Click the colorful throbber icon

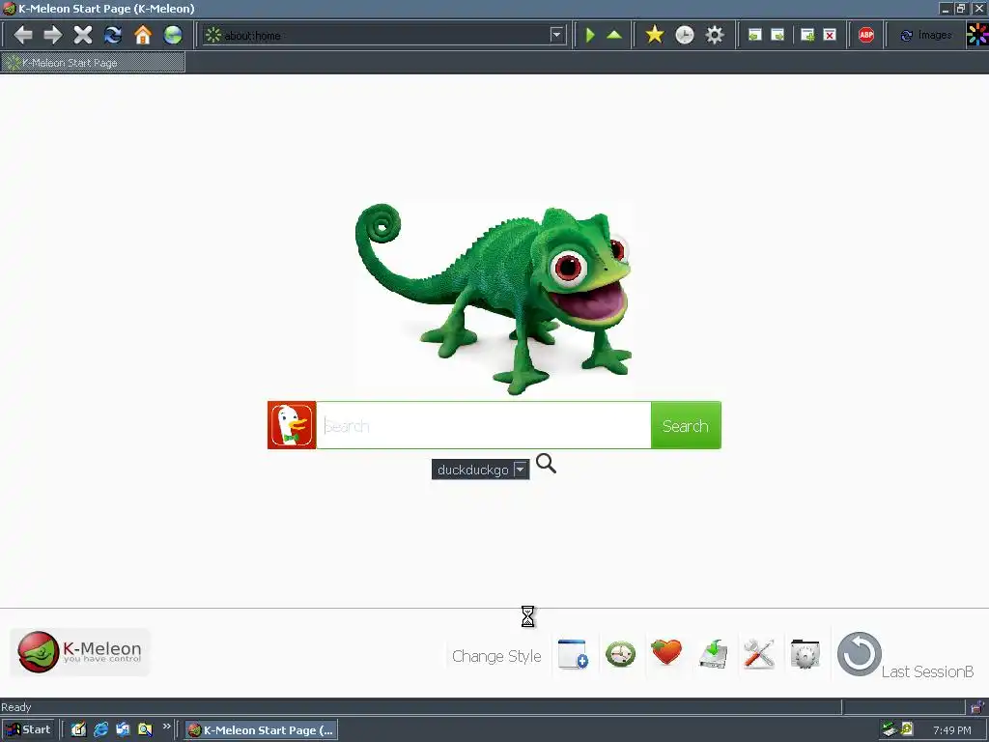click(977, 35)
